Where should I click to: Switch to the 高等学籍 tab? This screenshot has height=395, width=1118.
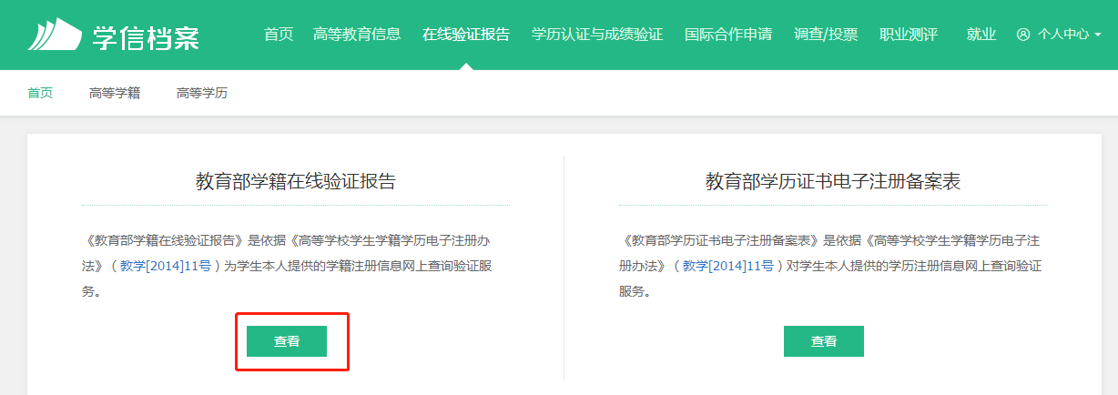pyautogui.click(x=115, y=93)
